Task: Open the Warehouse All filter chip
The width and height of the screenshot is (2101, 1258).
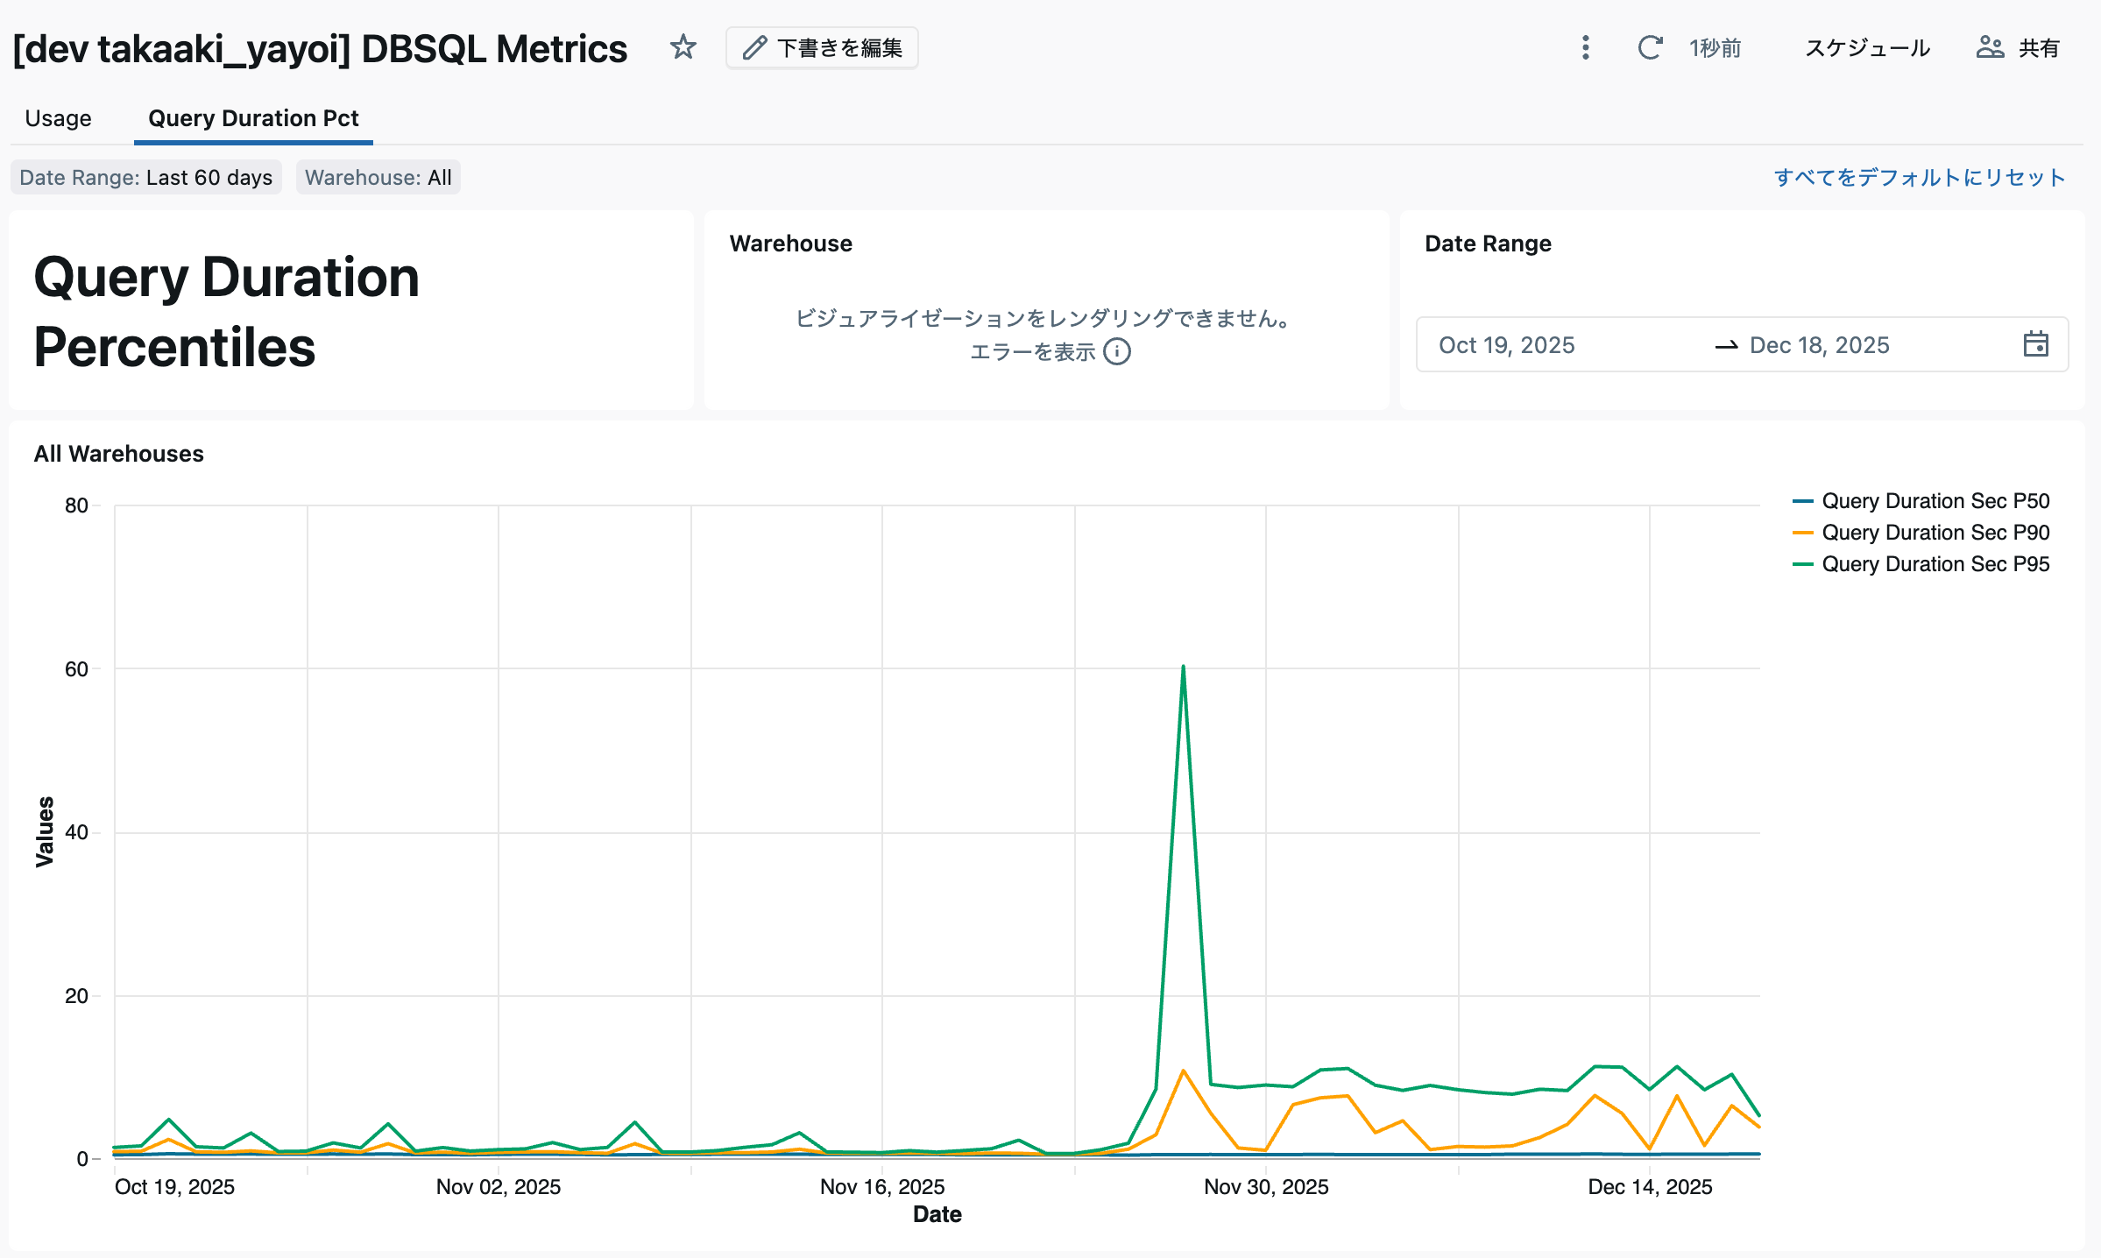Action: (378, 178)
